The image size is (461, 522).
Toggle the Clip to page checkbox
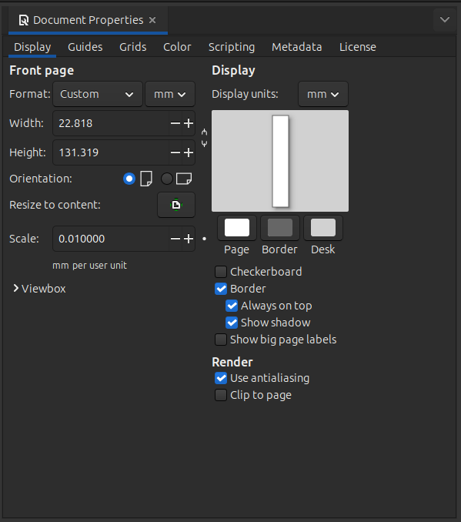tap(221, 395)
